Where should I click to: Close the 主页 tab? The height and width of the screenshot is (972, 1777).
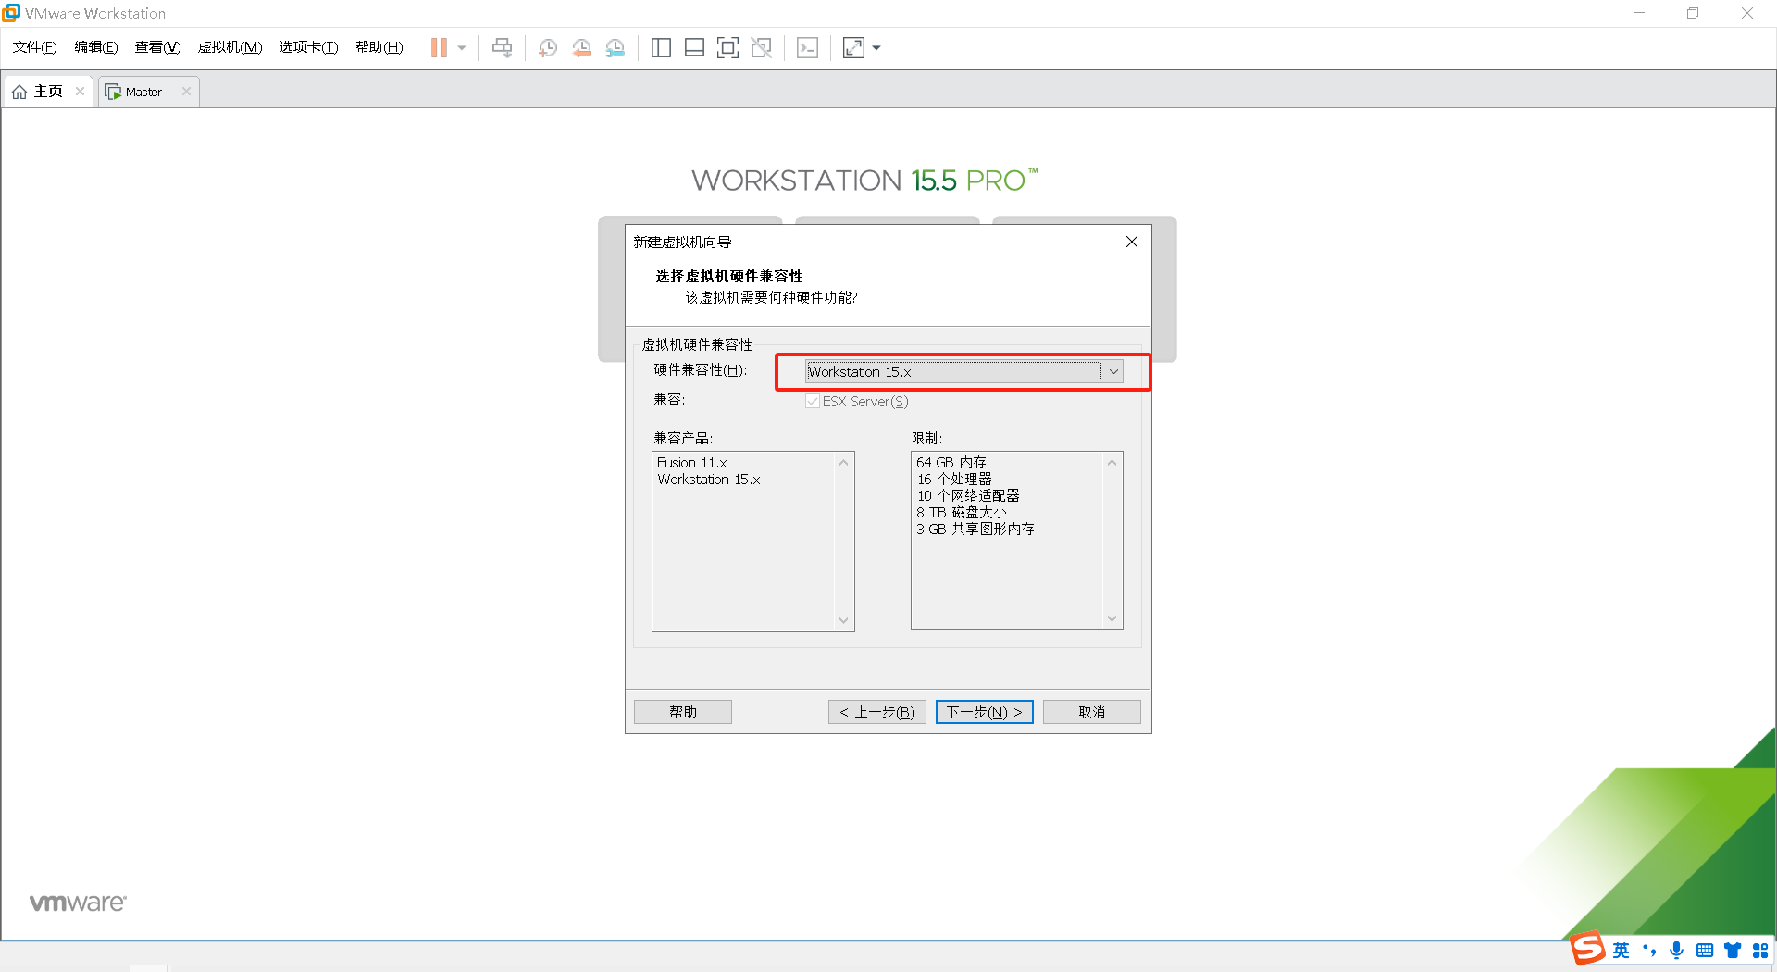tap(81, 91)
